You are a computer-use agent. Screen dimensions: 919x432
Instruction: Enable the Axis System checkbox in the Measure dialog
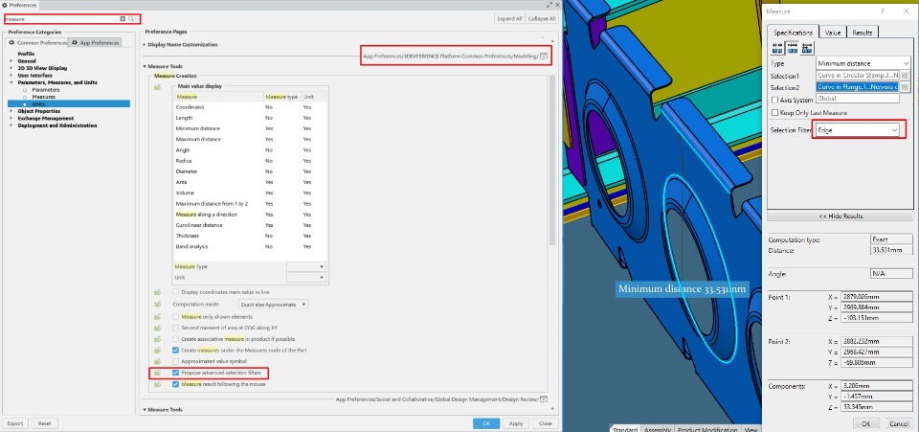(x=774, y=101)
